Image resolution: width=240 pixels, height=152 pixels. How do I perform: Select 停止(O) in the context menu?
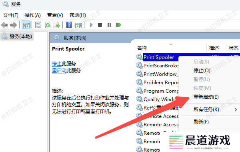202,71
